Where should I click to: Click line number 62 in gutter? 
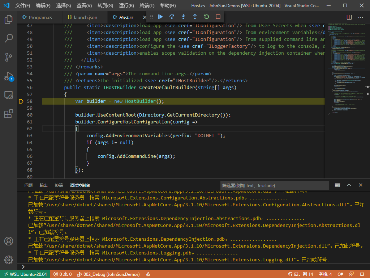tap(30, 129)
